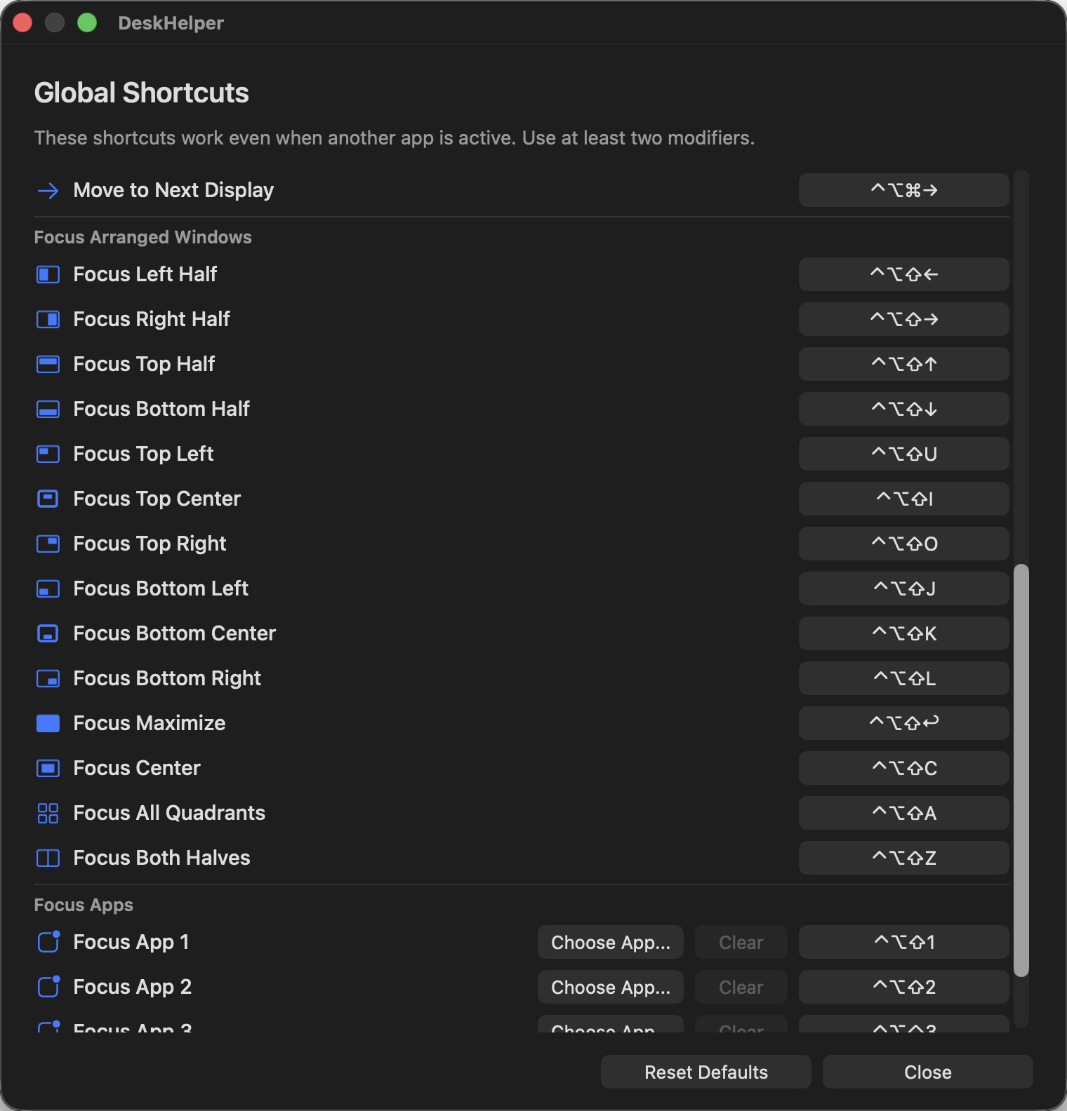
Task: Click the Focus Bottom Right icon
Action: (x=48, y=678)
